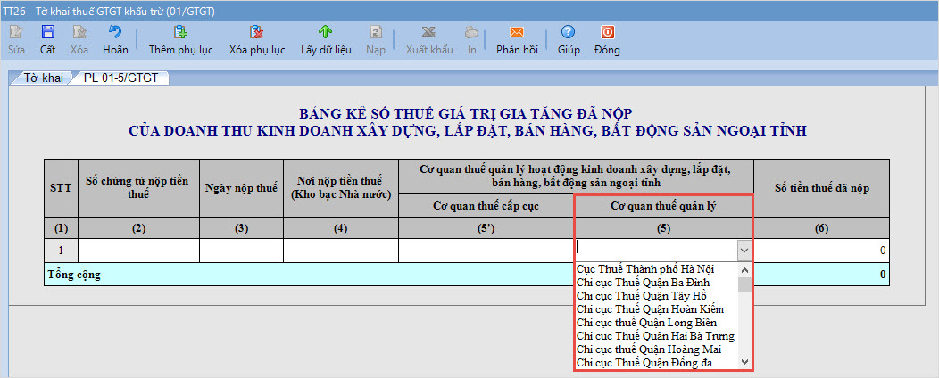Select the PL 01-5/GTGT tab
The width and height of the screenshot is (939, 378).
coord(121,78)
